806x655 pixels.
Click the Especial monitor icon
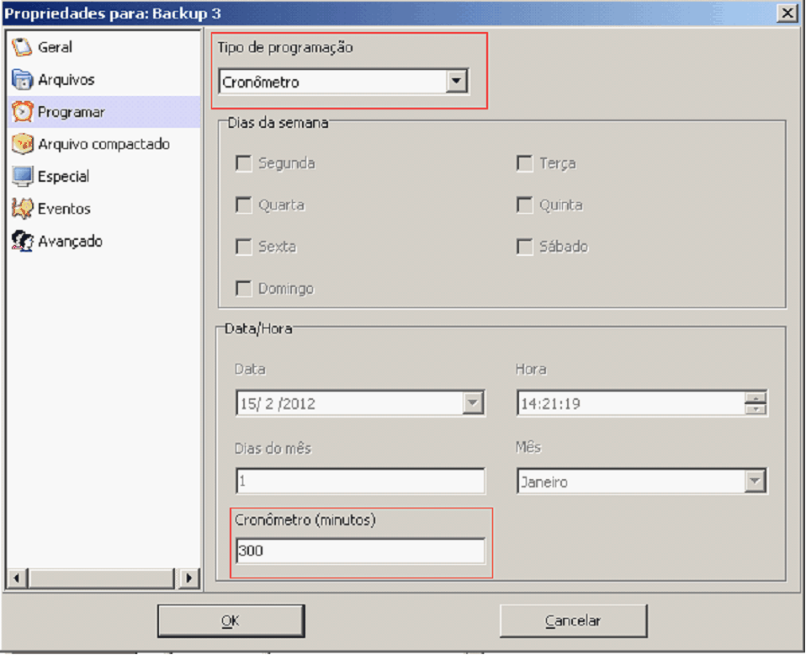22,177
